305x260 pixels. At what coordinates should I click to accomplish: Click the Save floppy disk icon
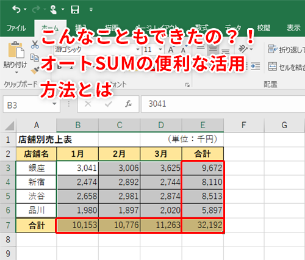75,10
